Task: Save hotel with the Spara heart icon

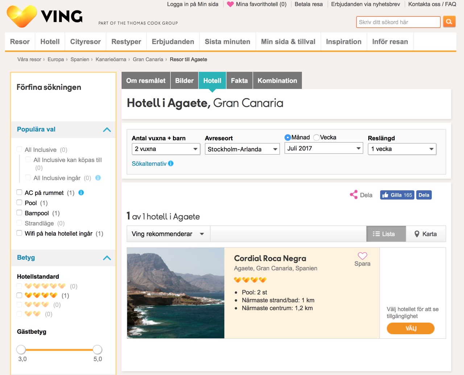Action: tap(362, 255)
